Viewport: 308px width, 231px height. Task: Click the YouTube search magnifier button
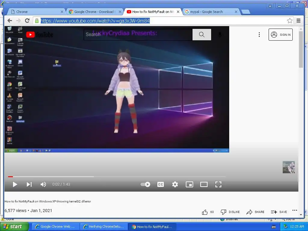202,35
